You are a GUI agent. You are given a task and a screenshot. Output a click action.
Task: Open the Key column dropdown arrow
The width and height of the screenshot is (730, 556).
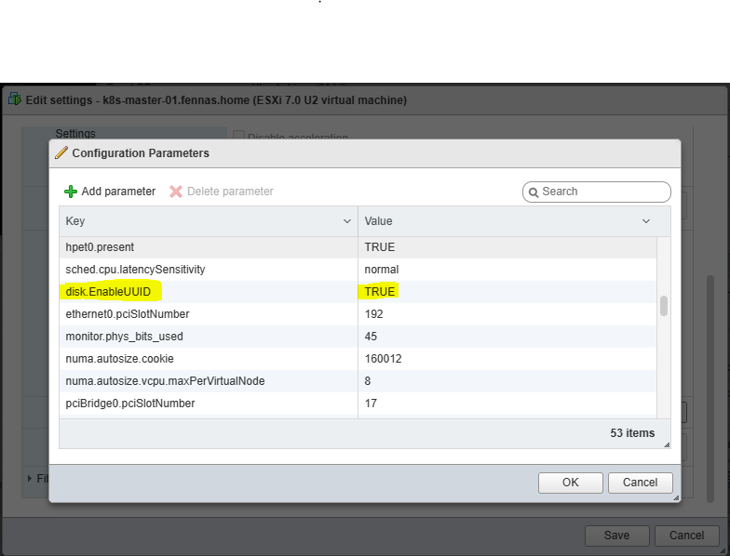(346, 221)
